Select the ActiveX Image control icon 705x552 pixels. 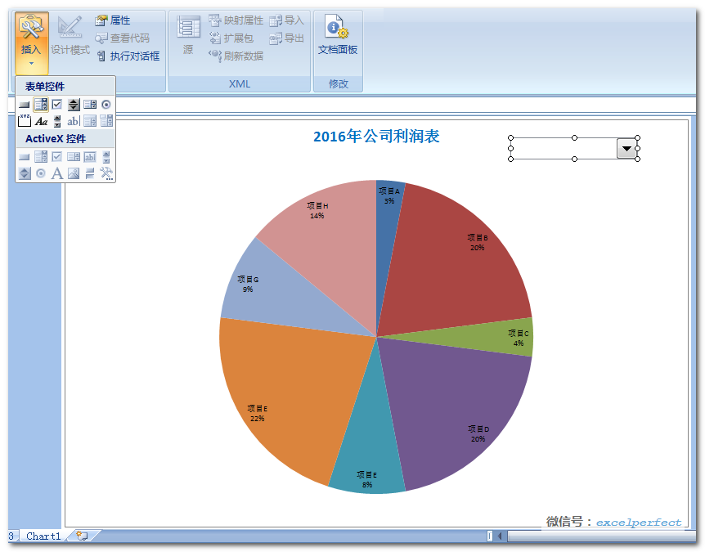pos(74,173)
